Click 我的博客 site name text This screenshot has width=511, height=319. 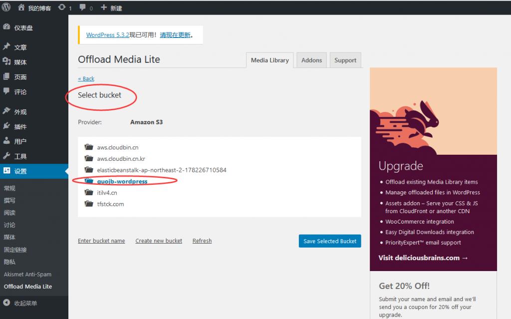tap(39, 8)
